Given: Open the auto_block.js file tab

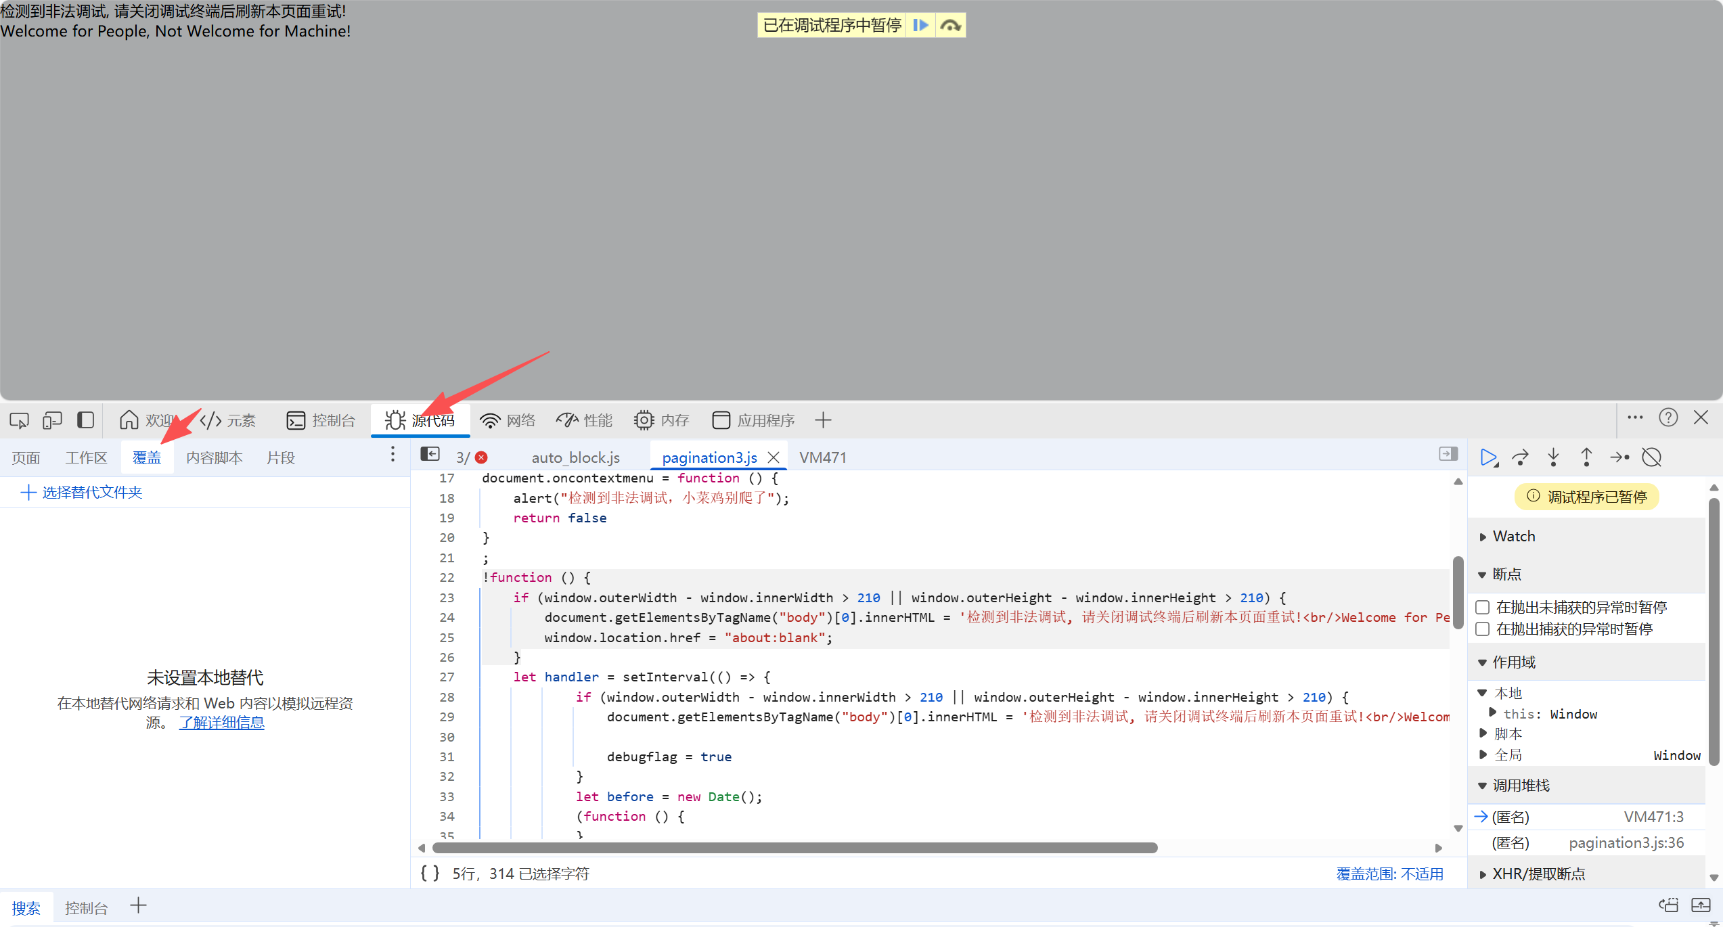Looking at the screenshot, I should pyautogui.click(x=575, y=458).
